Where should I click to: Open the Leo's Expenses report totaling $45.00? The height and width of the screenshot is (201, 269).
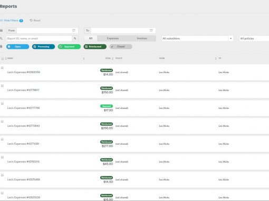pyautogui.click(x=23, y=162)
